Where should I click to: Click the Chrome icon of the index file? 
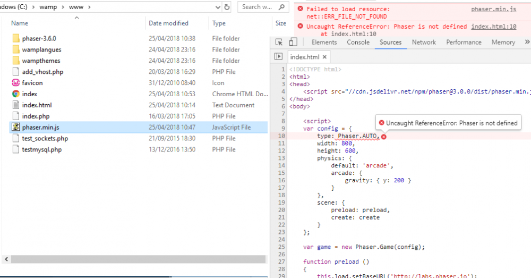[15, 94]
